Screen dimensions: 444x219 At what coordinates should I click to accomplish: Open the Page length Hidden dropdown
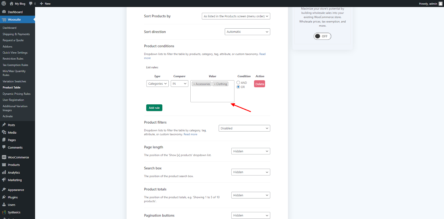pyautogui.click(x=251, y=151)
